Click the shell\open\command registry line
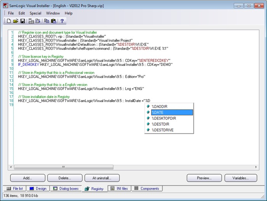Image resolution: width=267 pixels, height=201 pixels. [x=93, y=49]
